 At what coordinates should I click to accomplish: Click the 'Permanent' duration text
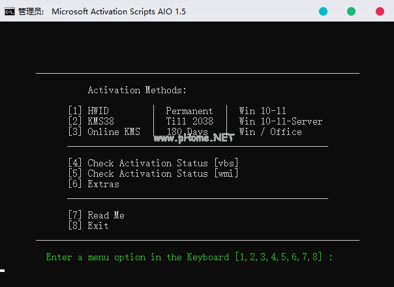click(189, 111)
